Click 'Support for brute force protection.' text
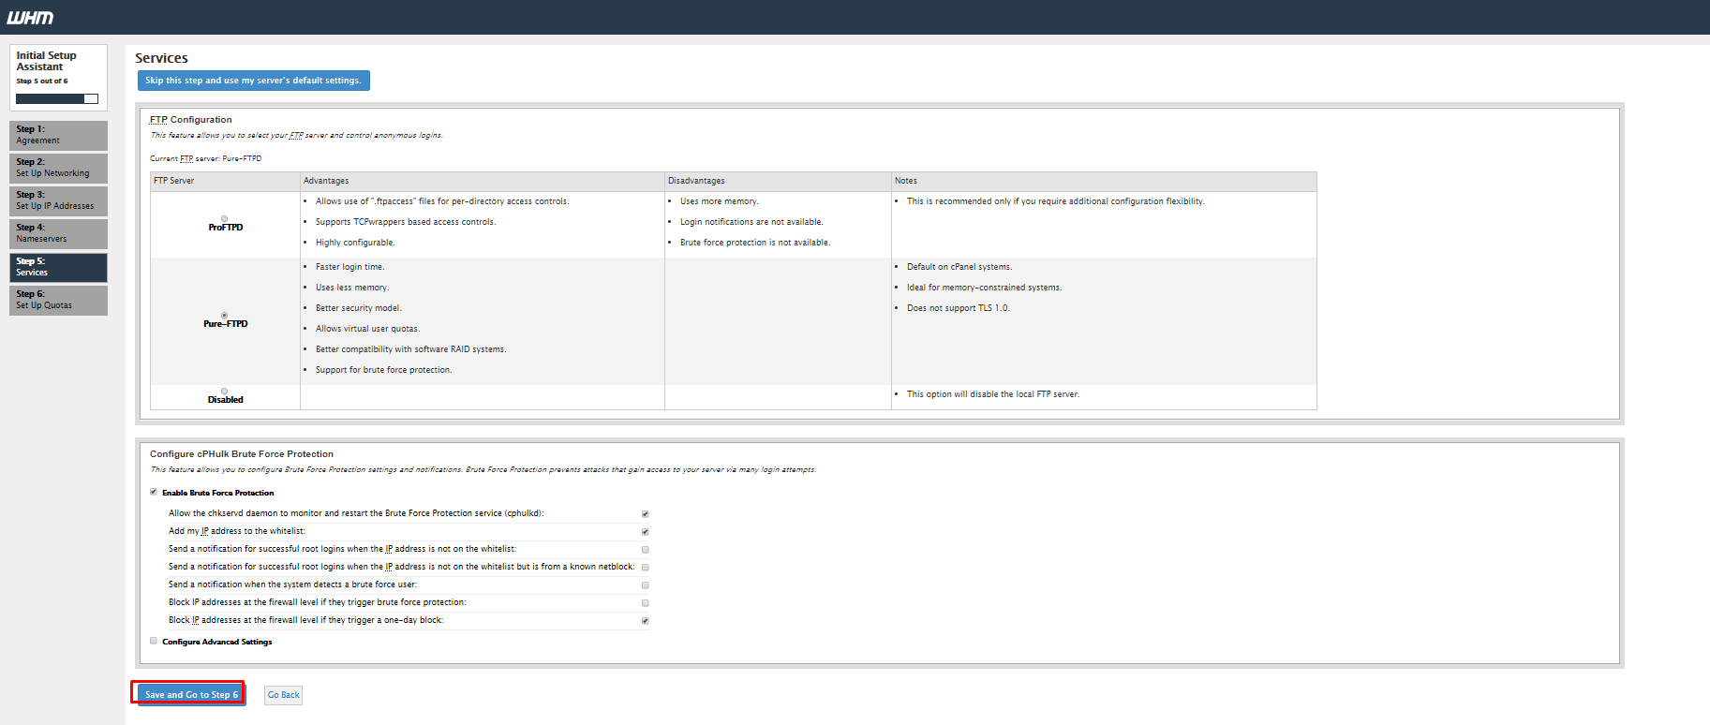Image resolution: width=1710 pixels, height=725 pixels. tap(384, 370)
